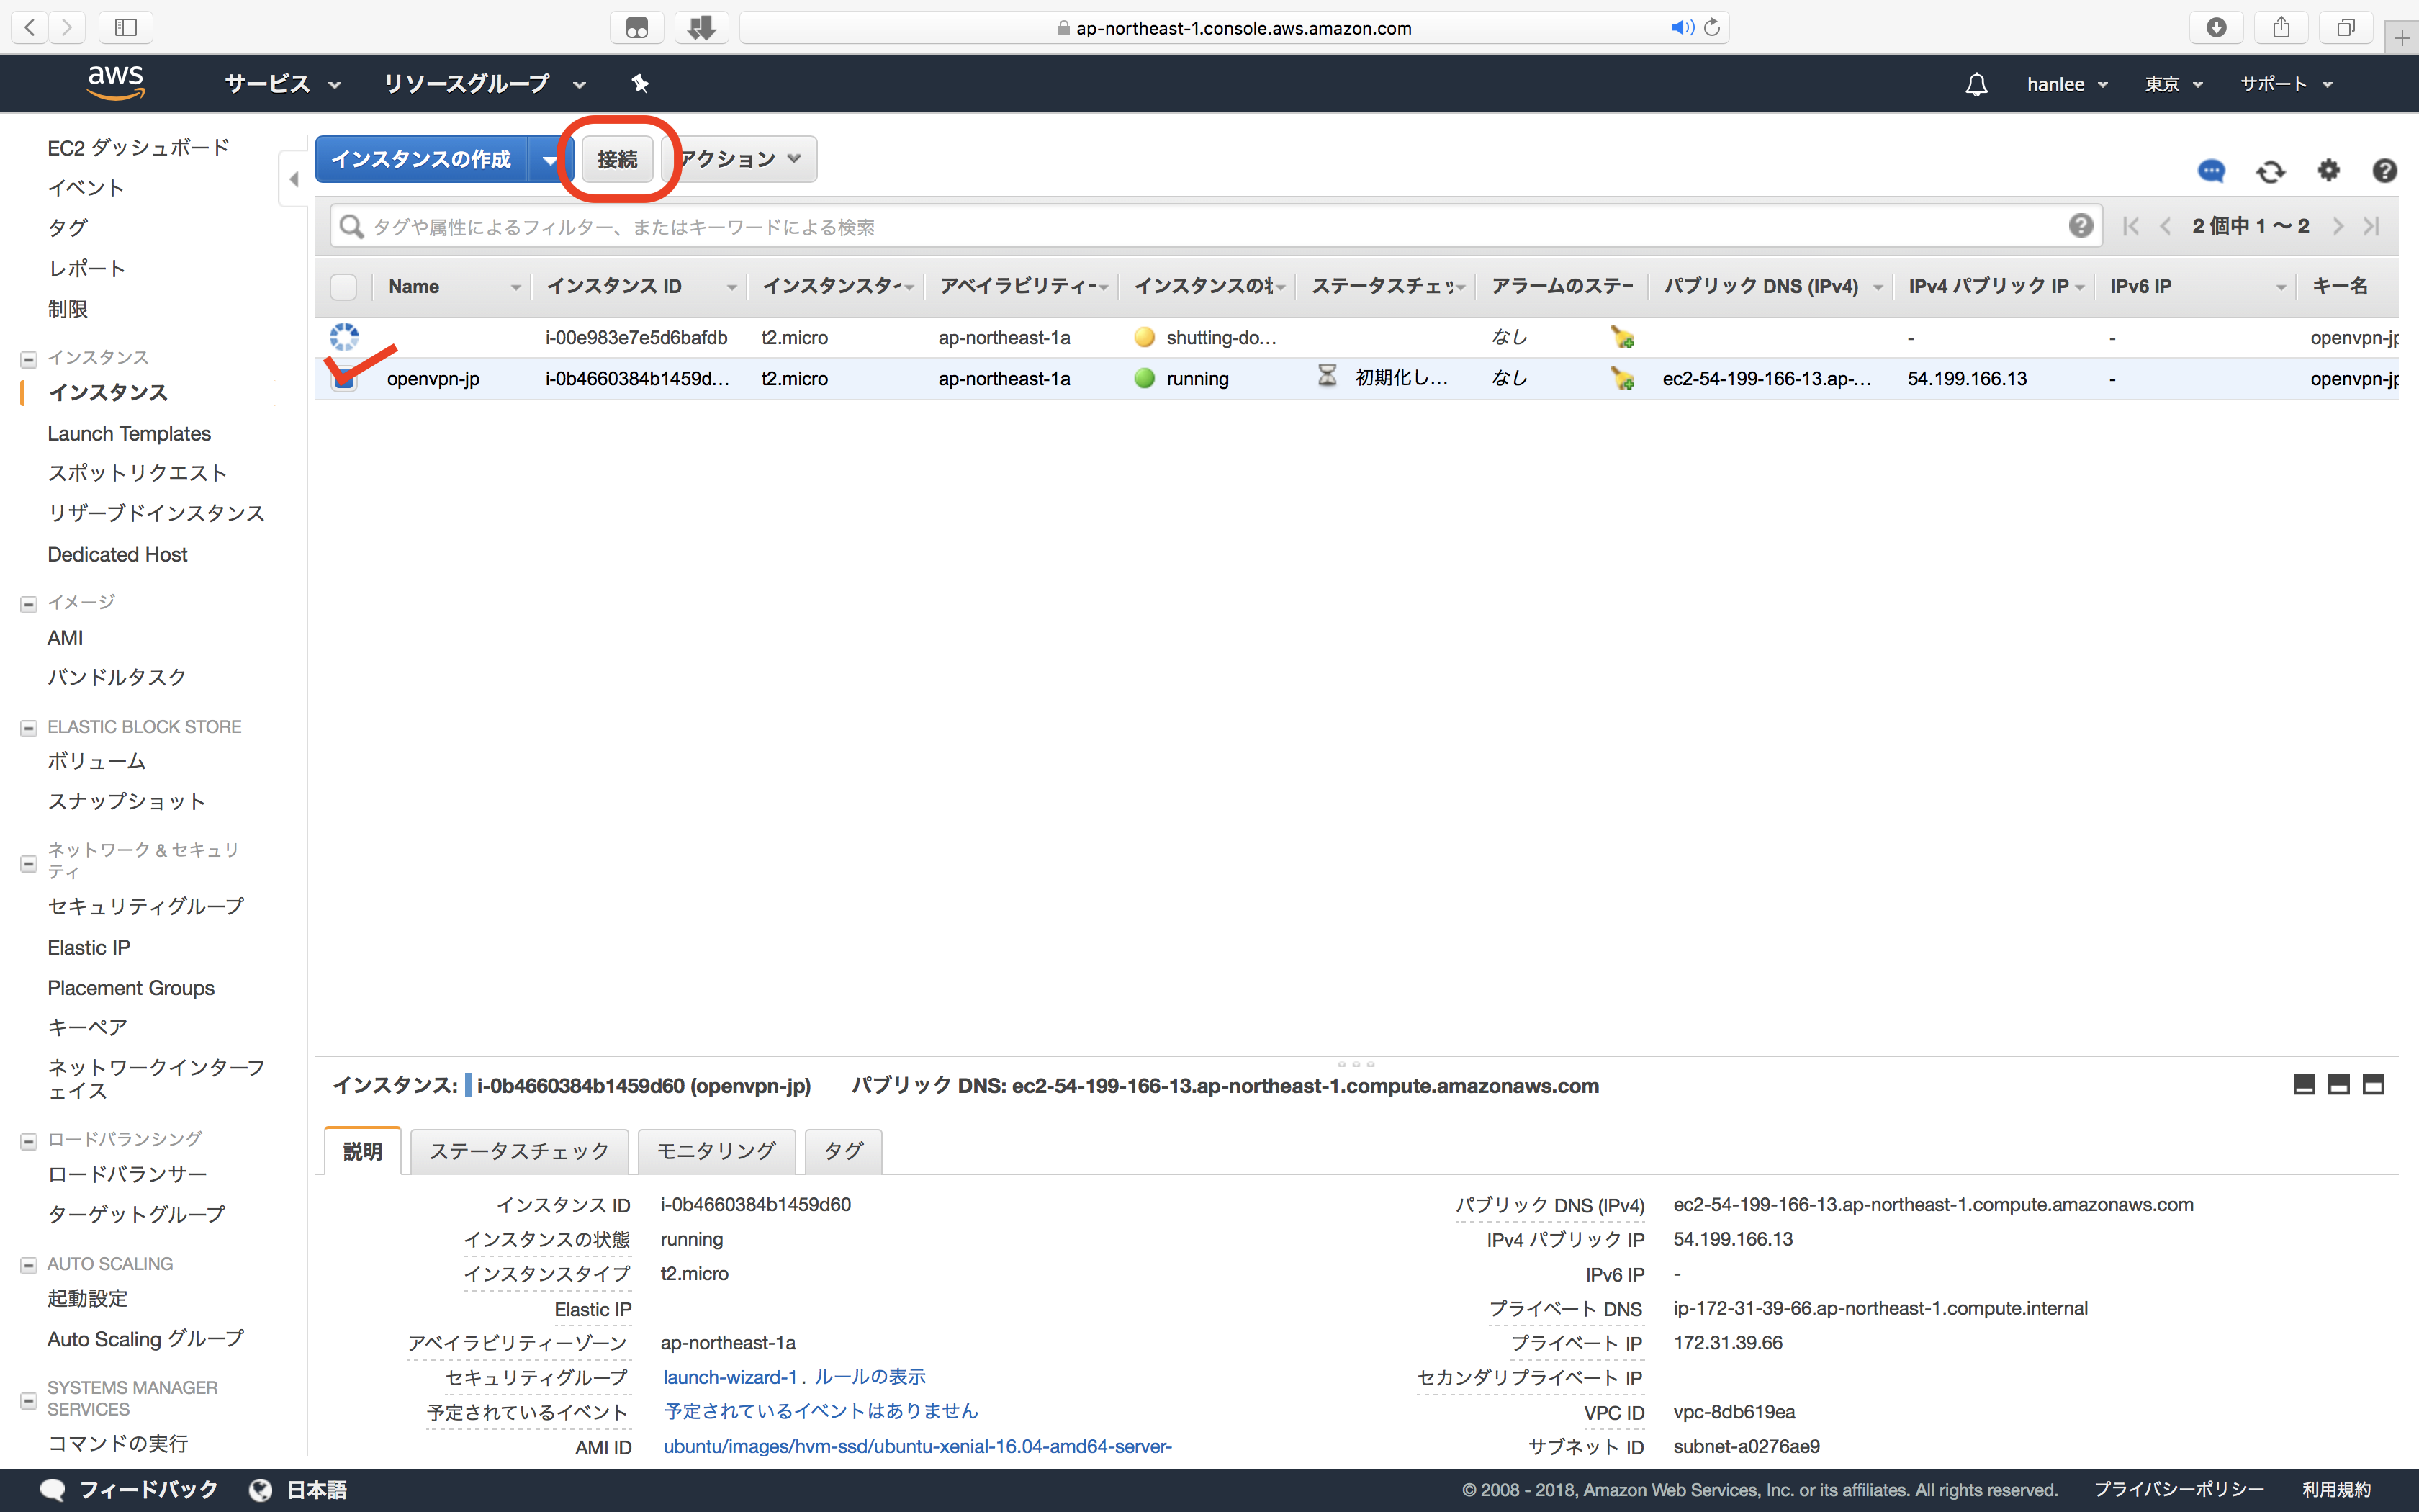Reload the page in Safari
This screenshot has width=2419, height=1512.
1712,28
